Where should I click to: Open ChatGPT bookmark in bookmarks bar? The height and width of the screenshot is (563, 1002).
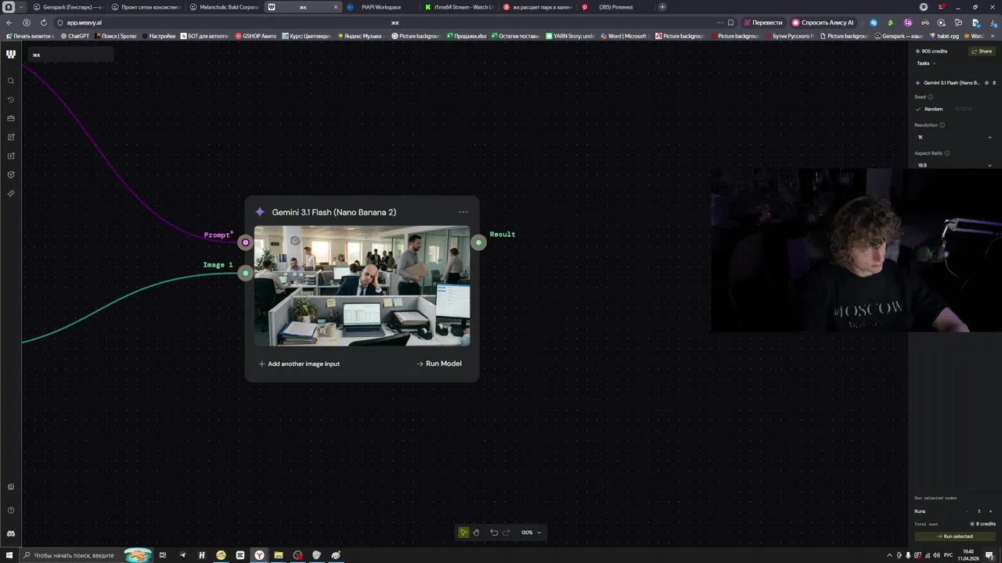click(x=75, y=36)
